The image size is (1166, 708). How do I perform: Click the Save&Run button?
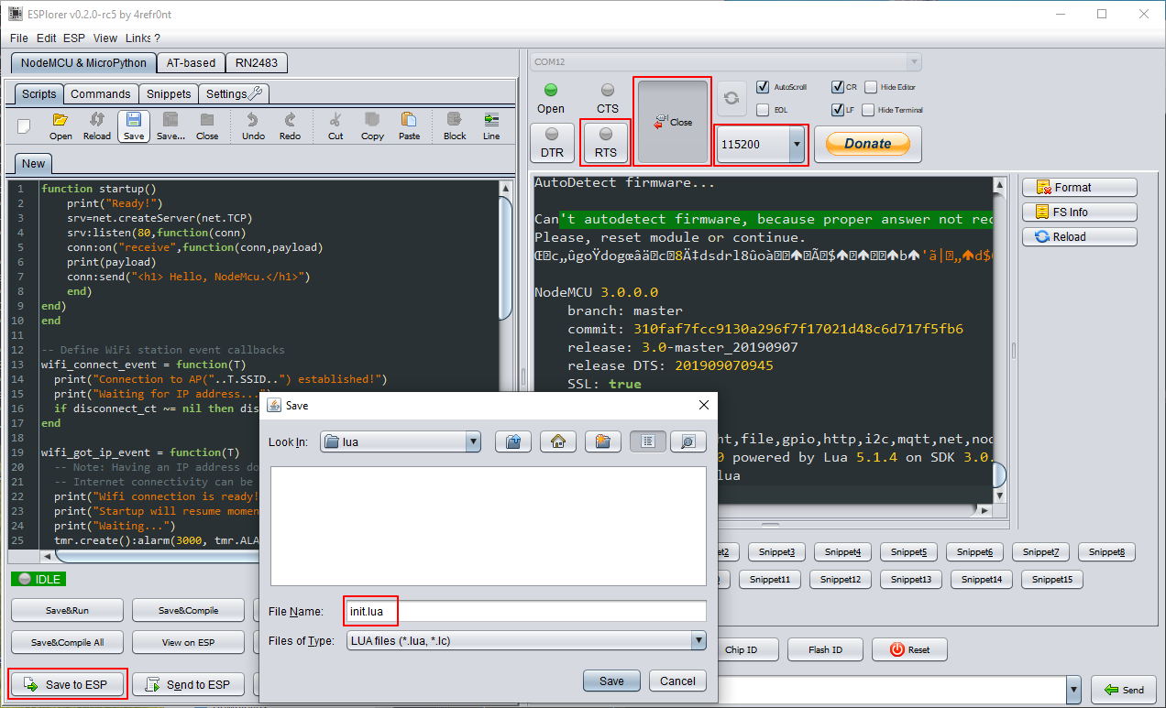point(68,610)
